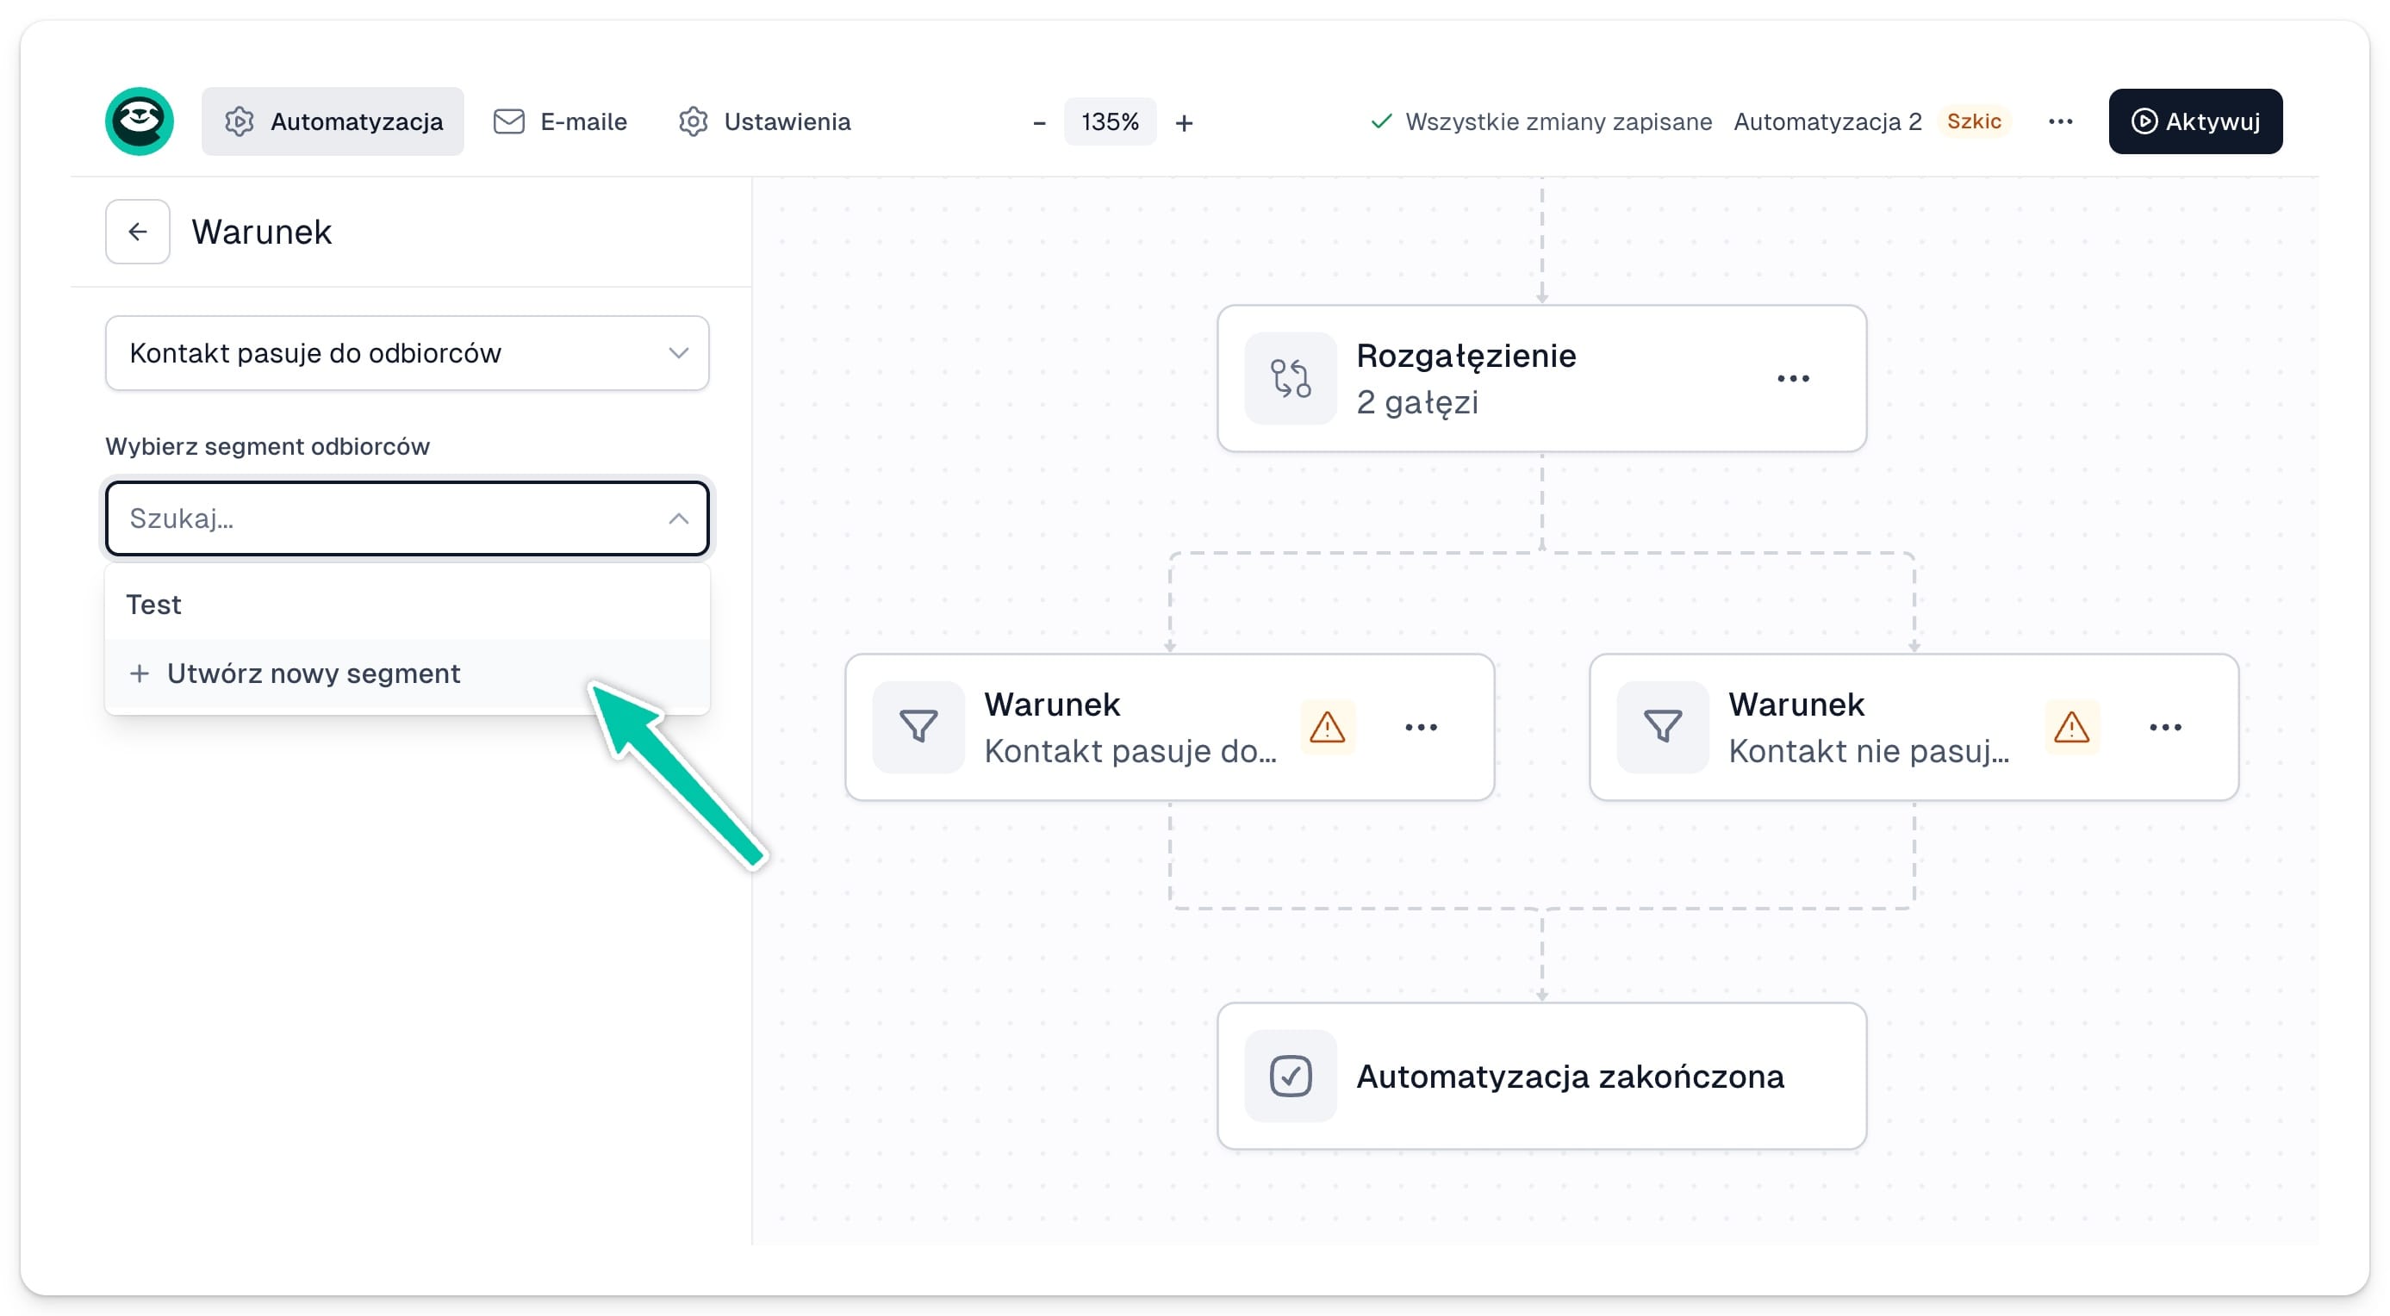Screen dimensions: 2390x1316
Task: Click the Wybierz segment odbiorców label
Action: (x=267, y=446)
